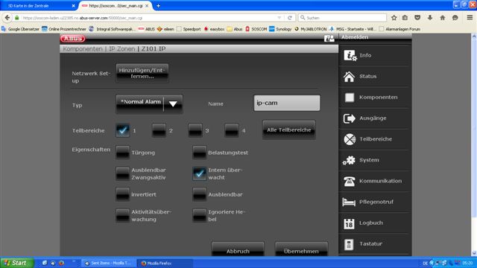
Task: Tick the Belastungstest checkbox
Action: click(x=199, y=152)
